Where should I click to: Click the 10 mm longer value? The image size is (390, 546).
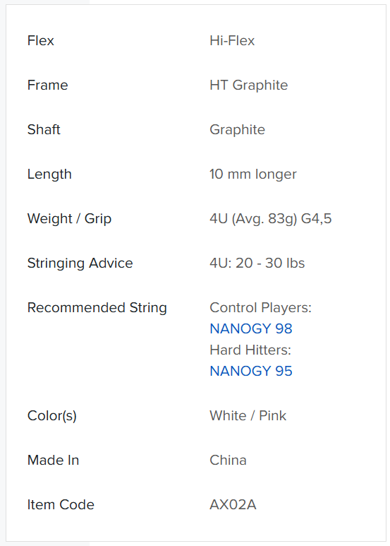tap(253, 174)
